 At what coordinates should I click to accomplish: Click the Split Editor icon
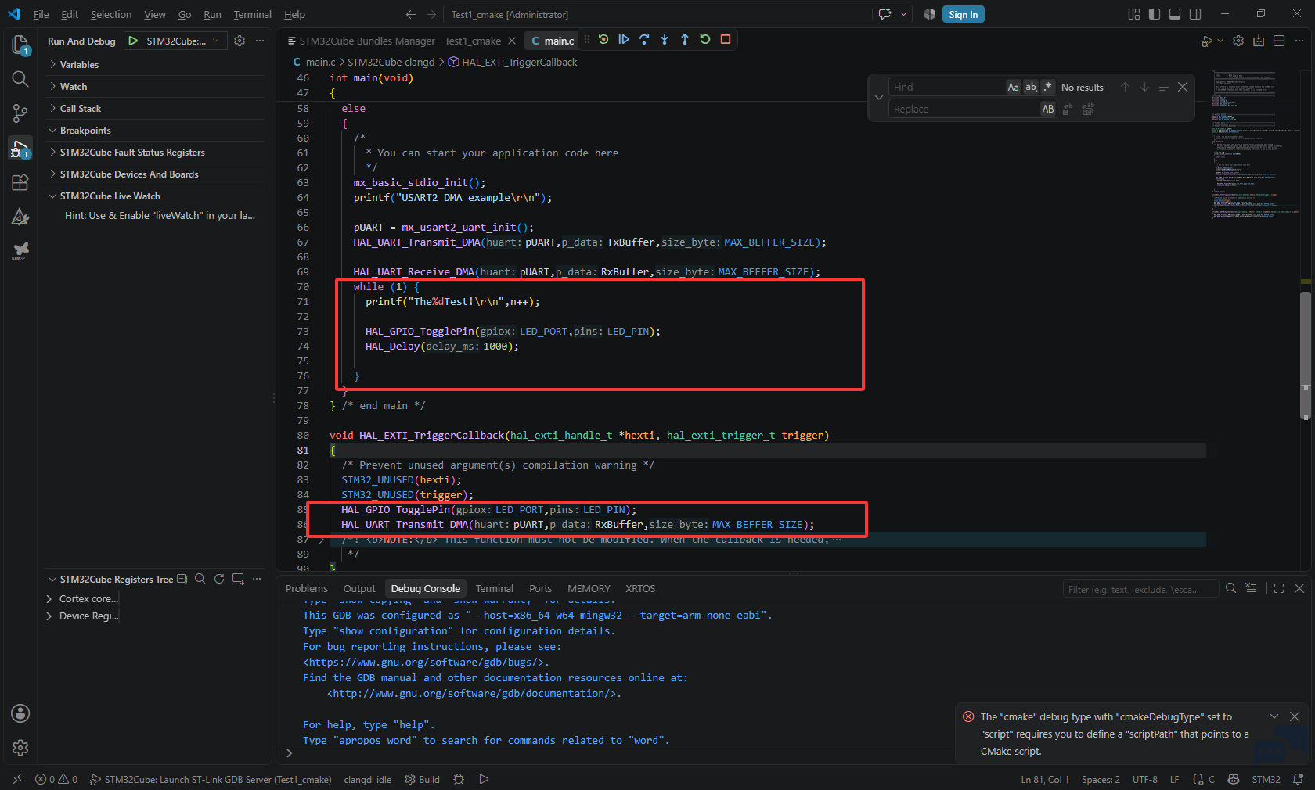click(x=1279, y=41)
